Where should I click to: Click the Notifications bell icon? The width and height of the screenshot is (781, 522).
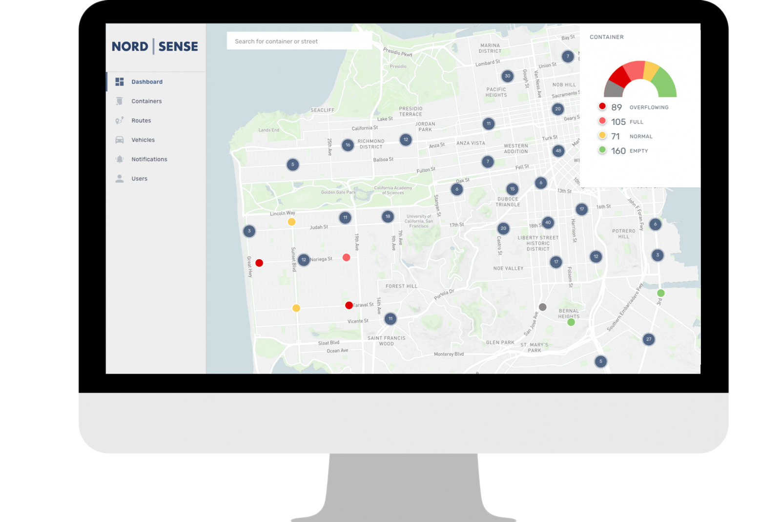coord(120,159)
